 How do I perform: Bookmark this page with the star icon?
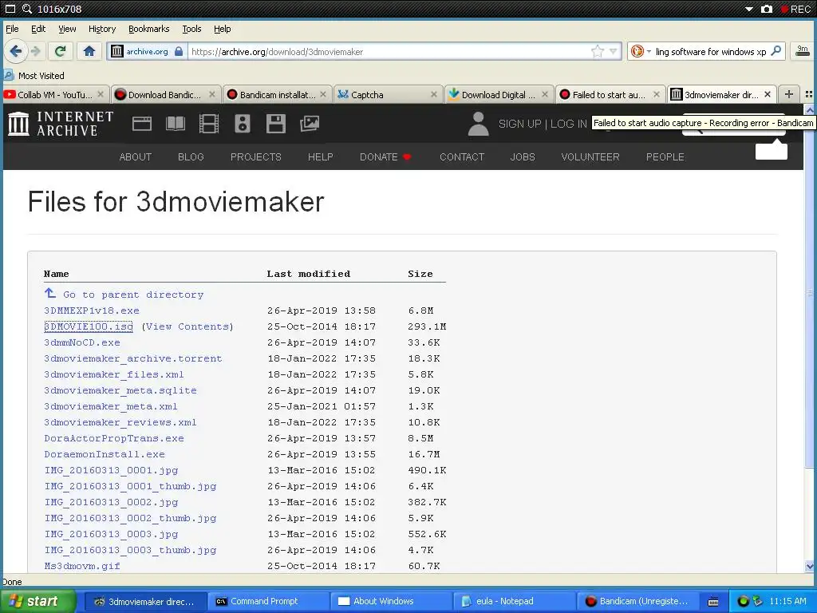tap(597, 51)
